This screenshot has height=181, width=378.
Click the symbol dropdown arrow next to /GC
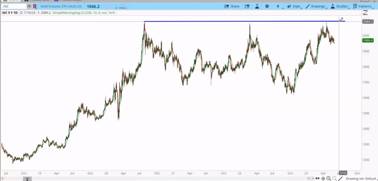(29, 6)
